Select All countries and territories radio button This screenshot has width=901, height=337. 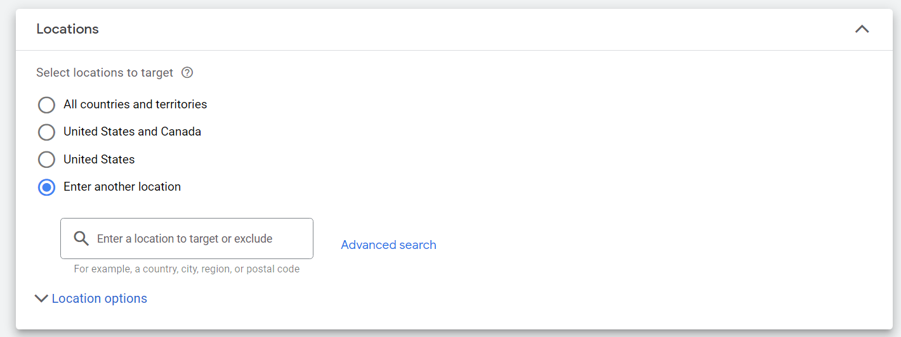click(46, 105)
